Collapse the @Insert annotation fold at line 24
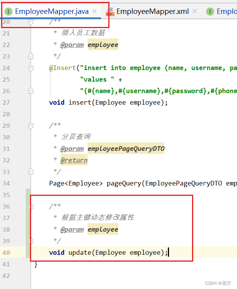 pos(31,68)
